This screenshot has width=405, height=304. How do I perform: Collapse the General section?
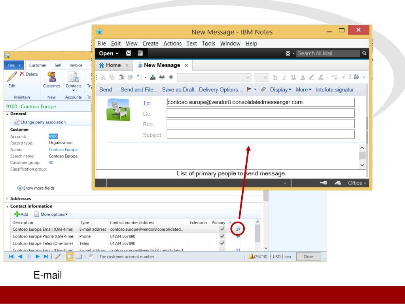click(8, 114)
